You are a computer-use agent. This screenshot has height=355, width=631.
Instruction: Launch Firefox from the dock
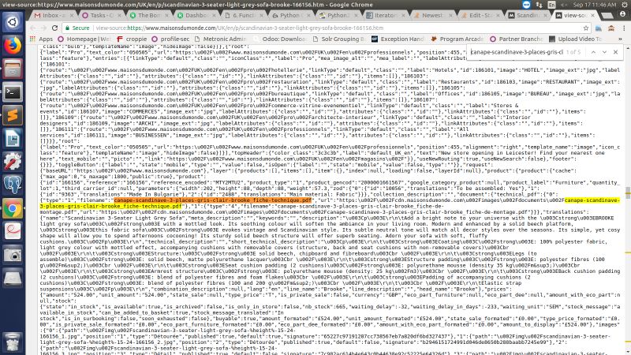(13, 45)
